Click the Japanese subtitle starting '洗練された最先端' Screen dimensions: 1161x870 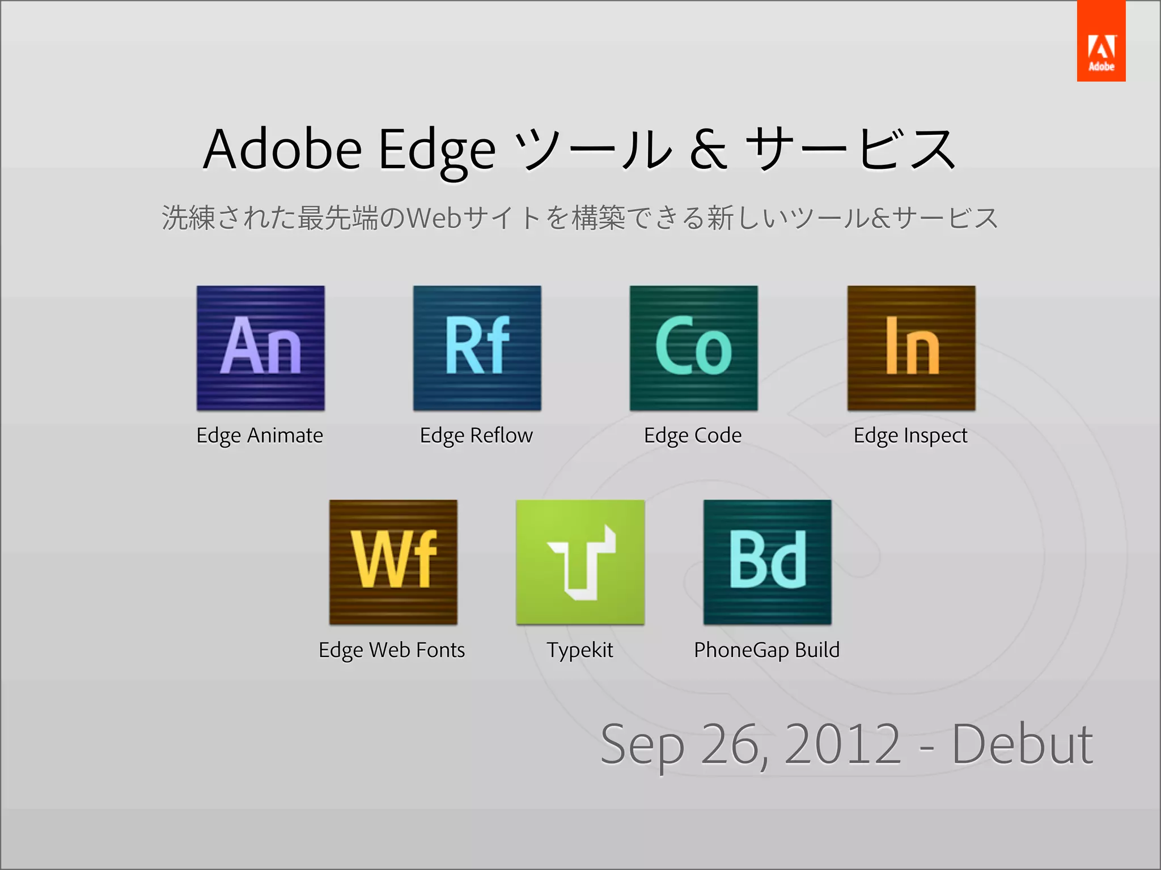coord(580,218)
